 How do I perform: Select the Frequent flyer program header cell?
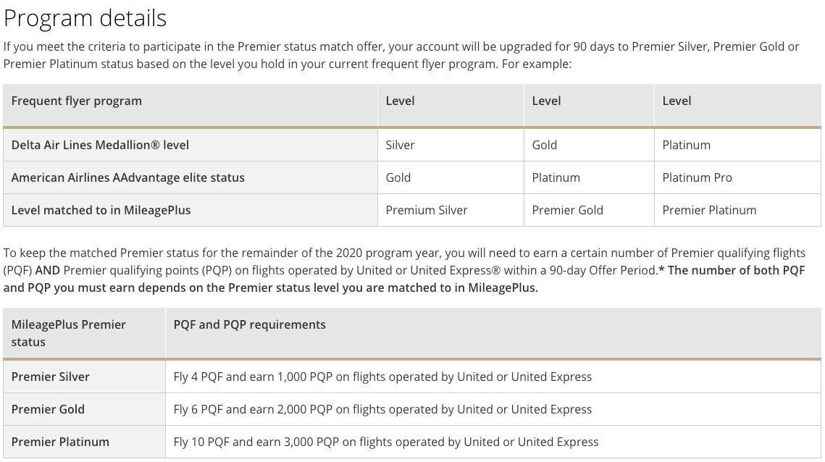click(x=190, y=105)
